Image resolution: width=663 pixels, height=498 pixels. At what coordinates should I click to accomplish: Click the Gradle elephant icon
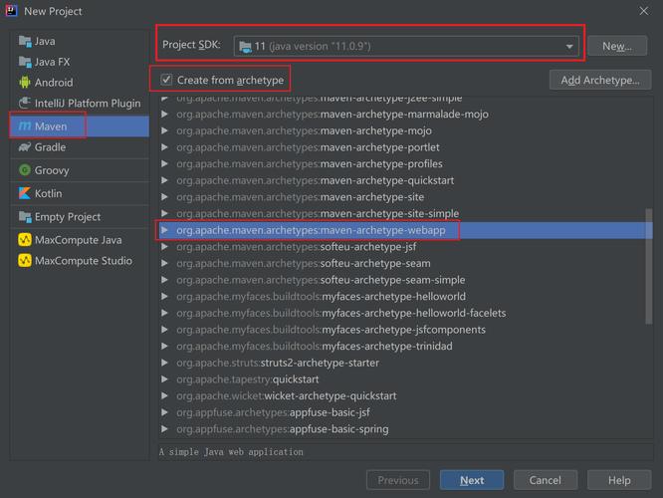coord(25,147)
